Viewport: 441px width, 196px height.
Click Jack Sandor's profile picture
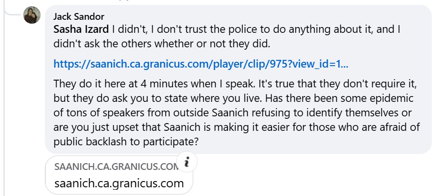pos(32,15)
